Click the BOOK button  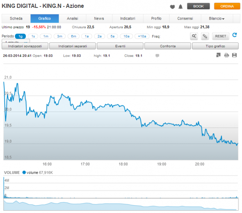pyautogui.click(x=198, y=6)
